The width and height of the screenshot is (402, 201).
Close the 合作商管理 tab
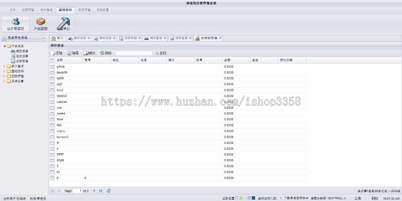pos(221,38)
